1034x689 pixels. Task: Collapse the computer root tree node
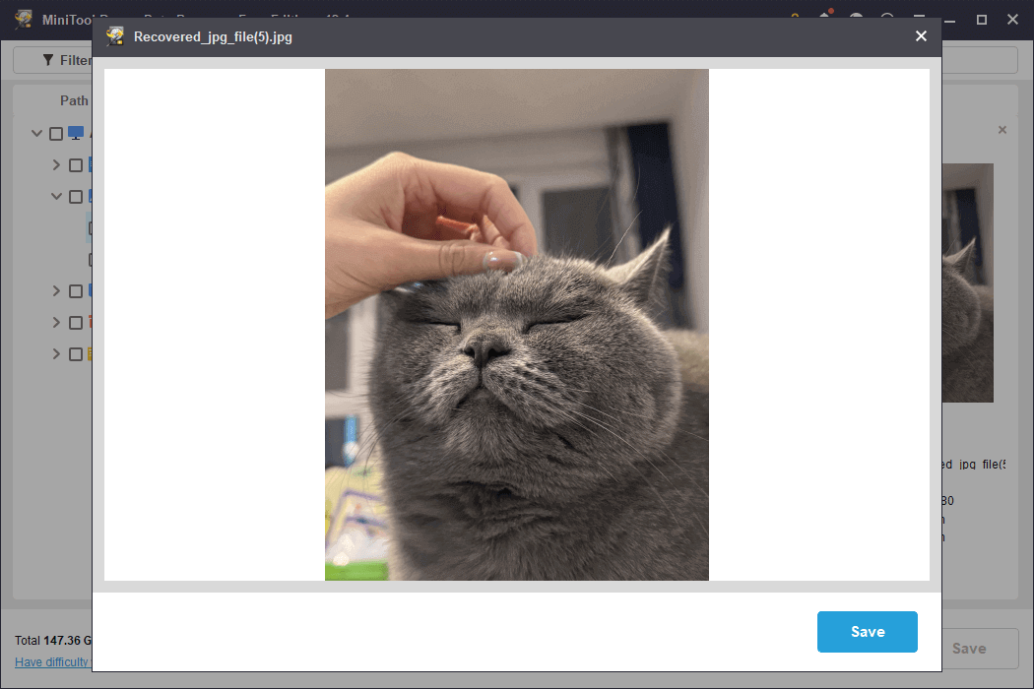(x=37, y=133)
